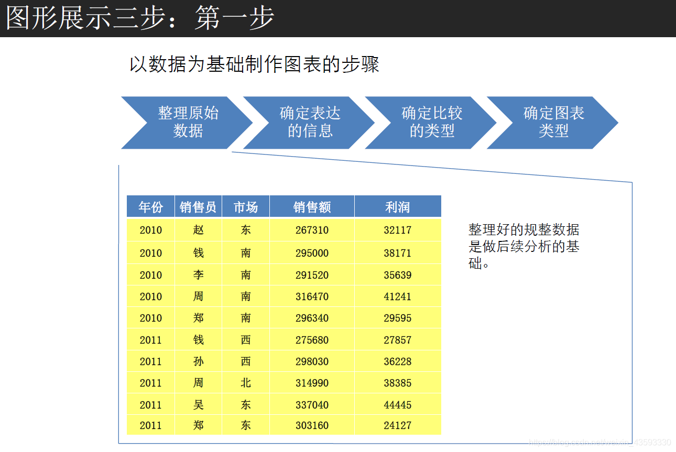This screenshot has height=452, width=676.
Task: Click year 2010 in the 李 row
Action: [151, 275]
